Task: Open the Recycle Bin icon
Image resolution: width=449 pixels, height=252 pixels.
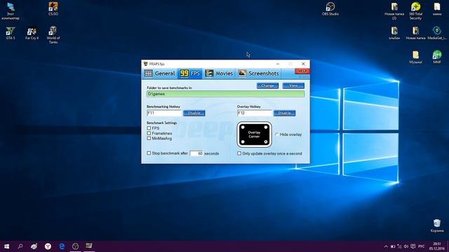Action: (x=436, y=225)
